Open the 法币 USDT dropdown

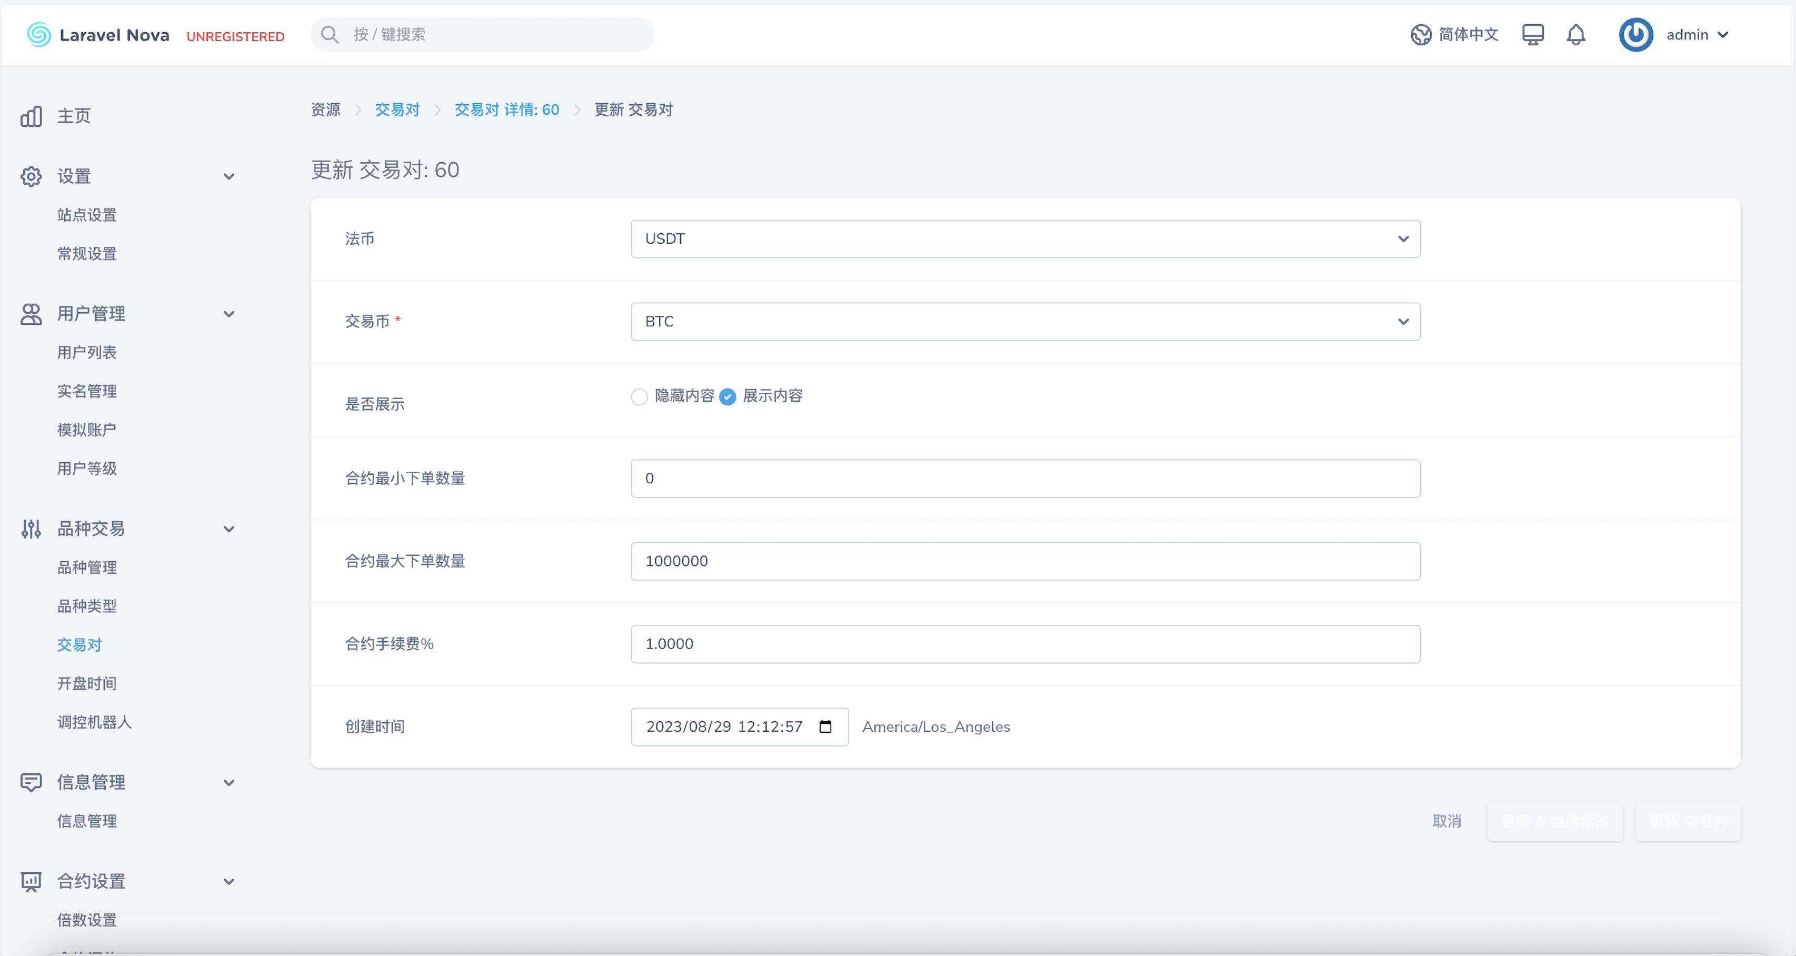(1025, 239)
